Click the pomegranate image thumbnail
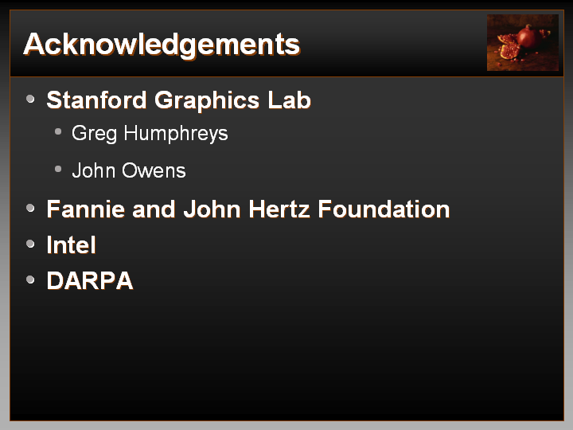This screenshot has width=573, height=430. (x=523, y=42)
